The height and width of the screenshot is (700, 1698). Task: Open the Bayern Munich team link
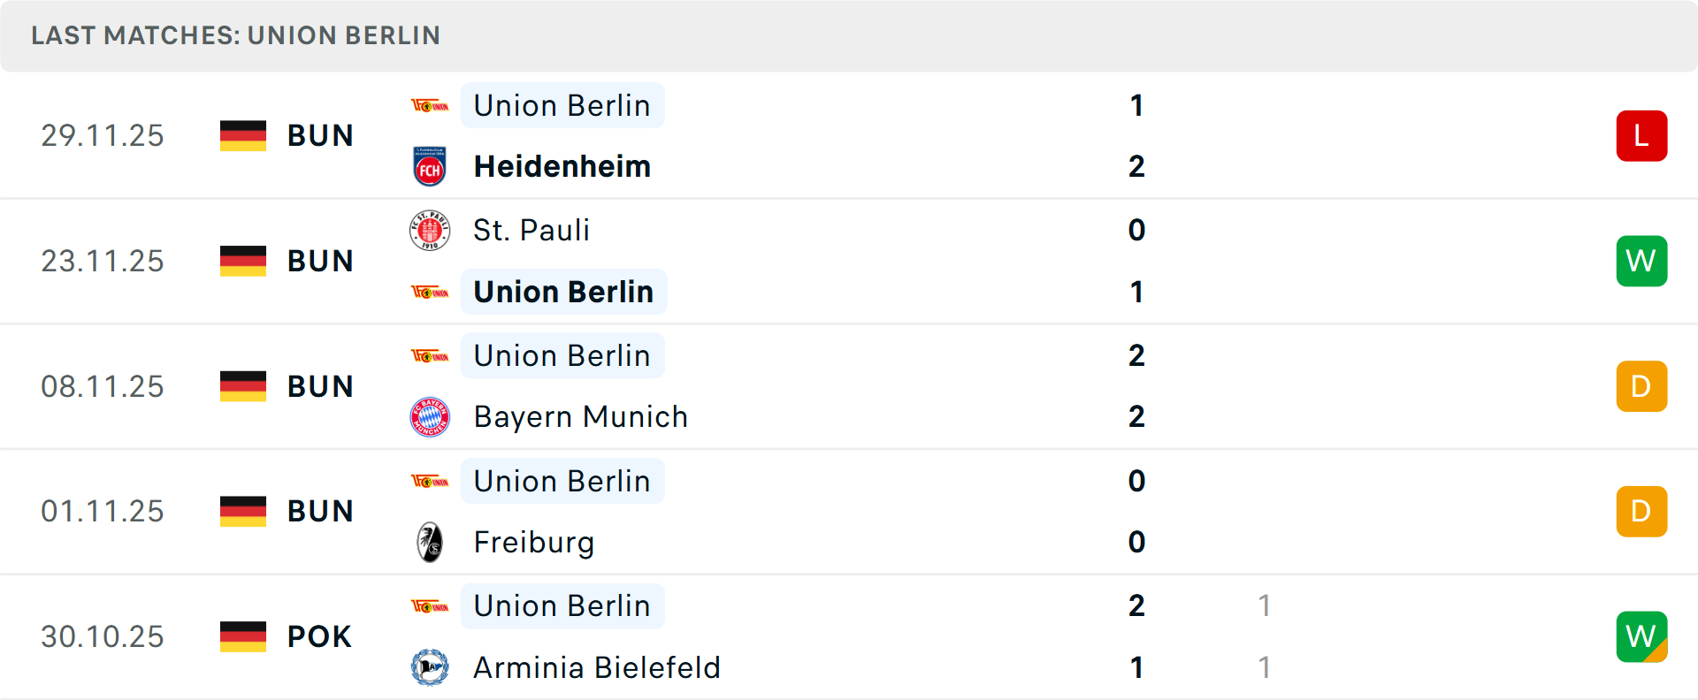point(580,417)
